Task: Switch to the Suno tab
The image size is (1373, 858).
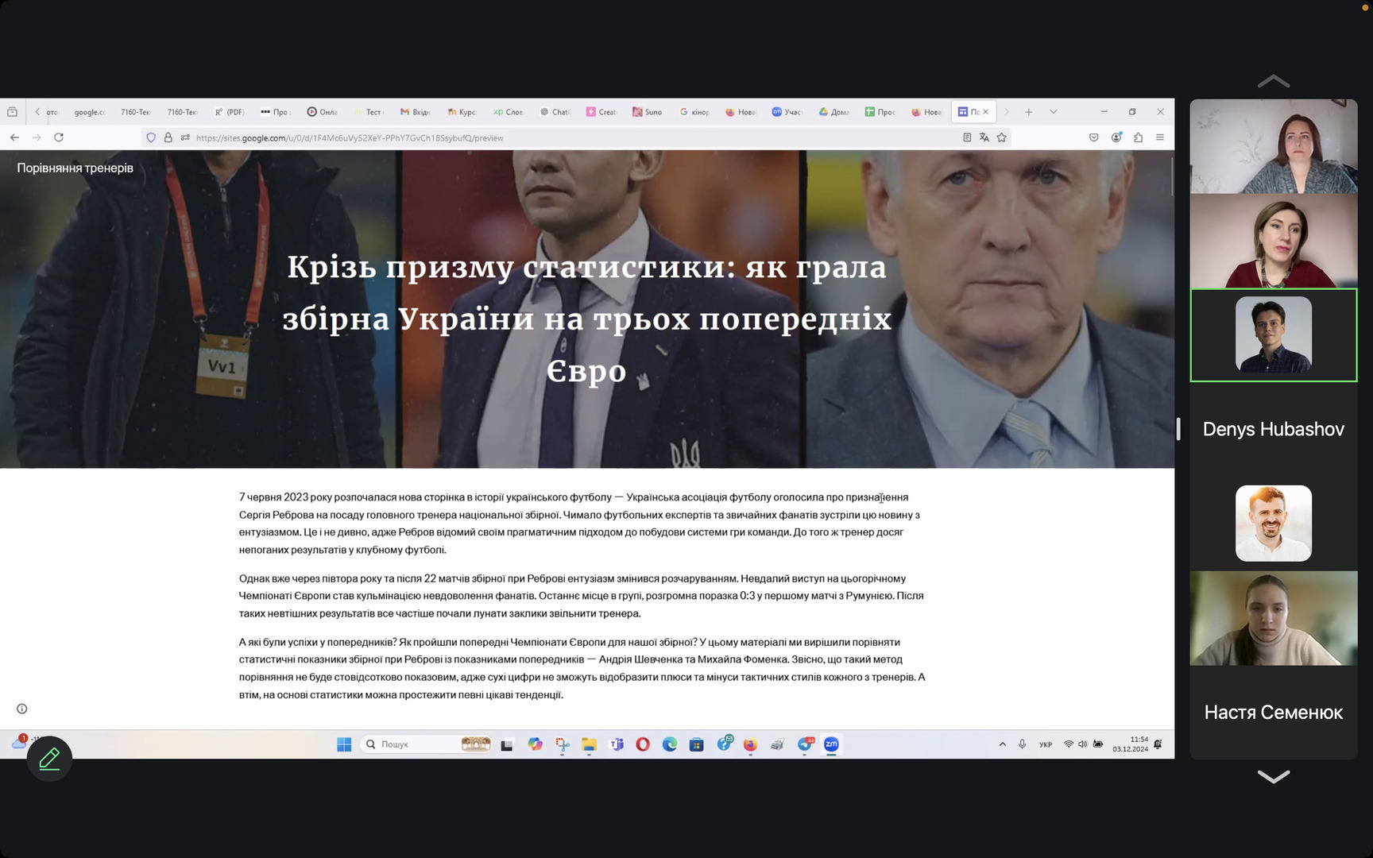Action: (x=648, y=112)
